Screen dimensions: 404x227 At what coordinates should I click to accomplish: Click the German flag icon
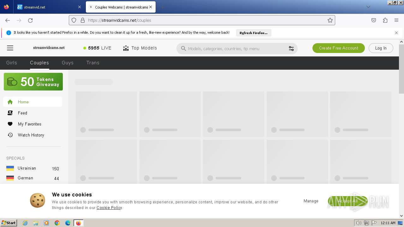pos(10,178)
